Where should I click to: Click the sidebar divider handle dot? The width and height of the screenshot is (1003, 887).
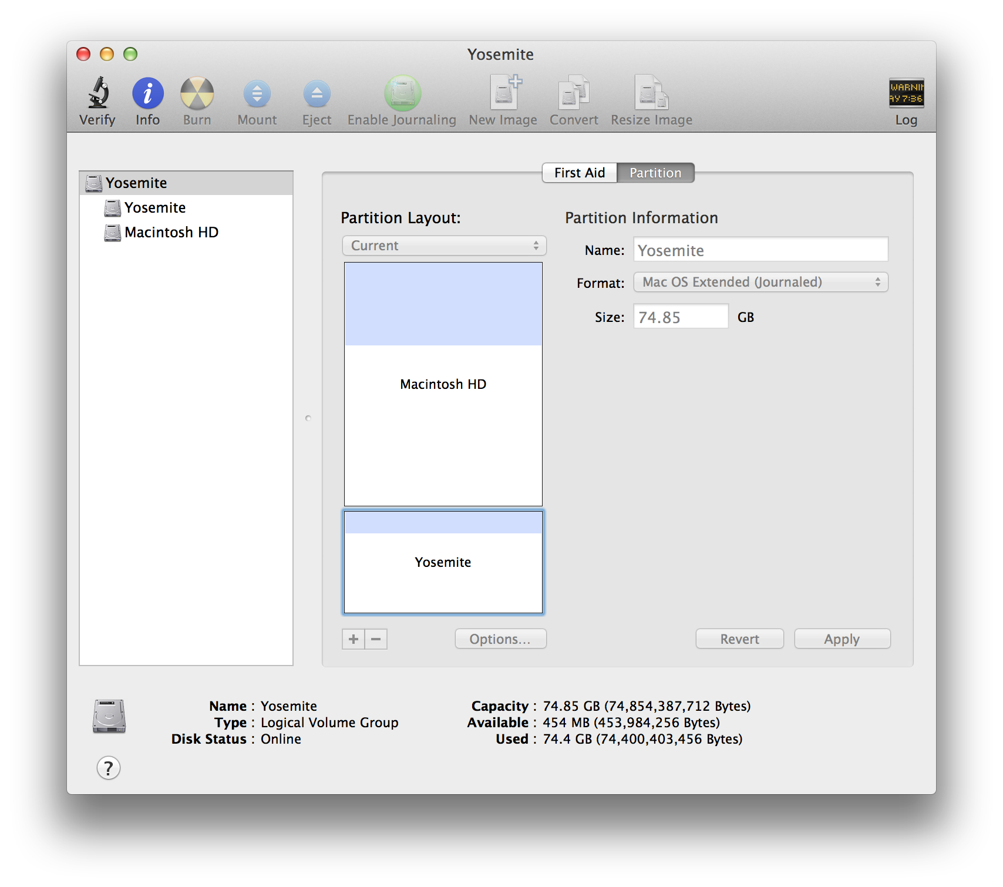click(x=308, y=418)
